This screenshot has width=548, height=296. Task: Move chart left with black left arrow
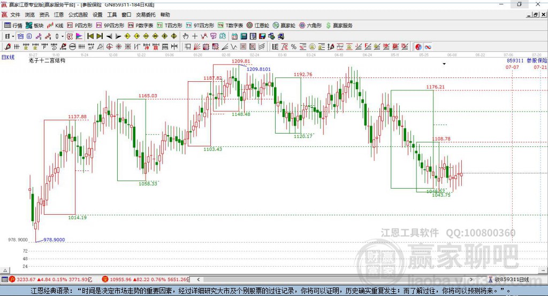[x=109, y=36]
